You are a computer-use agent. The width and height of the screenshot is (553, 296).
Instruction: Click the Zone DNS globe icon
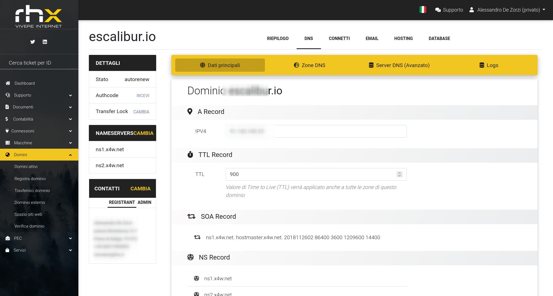tap(296, 65)
